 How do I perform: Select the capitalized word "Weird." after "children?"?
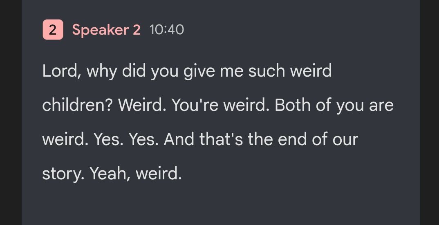142,105
